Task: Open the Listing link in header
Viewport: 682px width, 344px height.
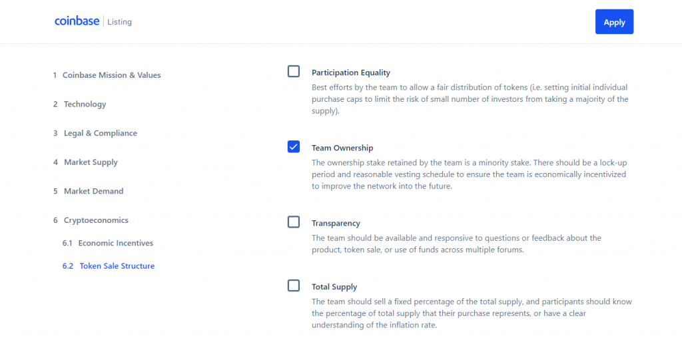Action: coord(120,22)
